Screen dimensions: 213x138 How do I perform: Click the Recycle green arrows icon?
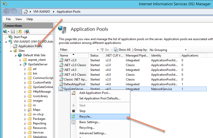pyautogui.click(x=74, y=117)
